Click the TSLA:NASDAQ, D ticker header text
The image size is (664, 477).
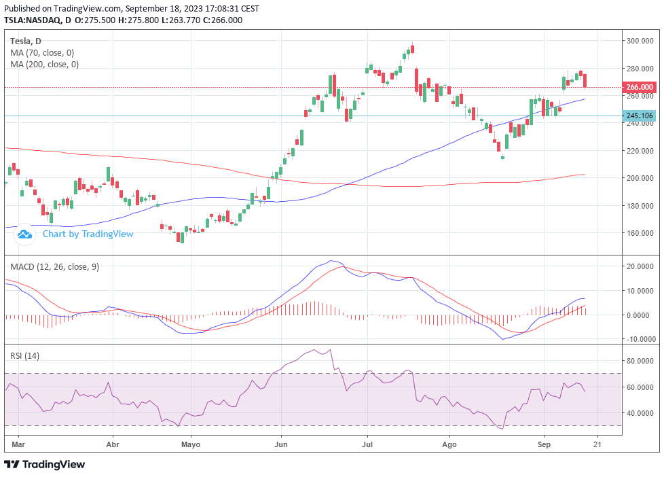point(37,20)
